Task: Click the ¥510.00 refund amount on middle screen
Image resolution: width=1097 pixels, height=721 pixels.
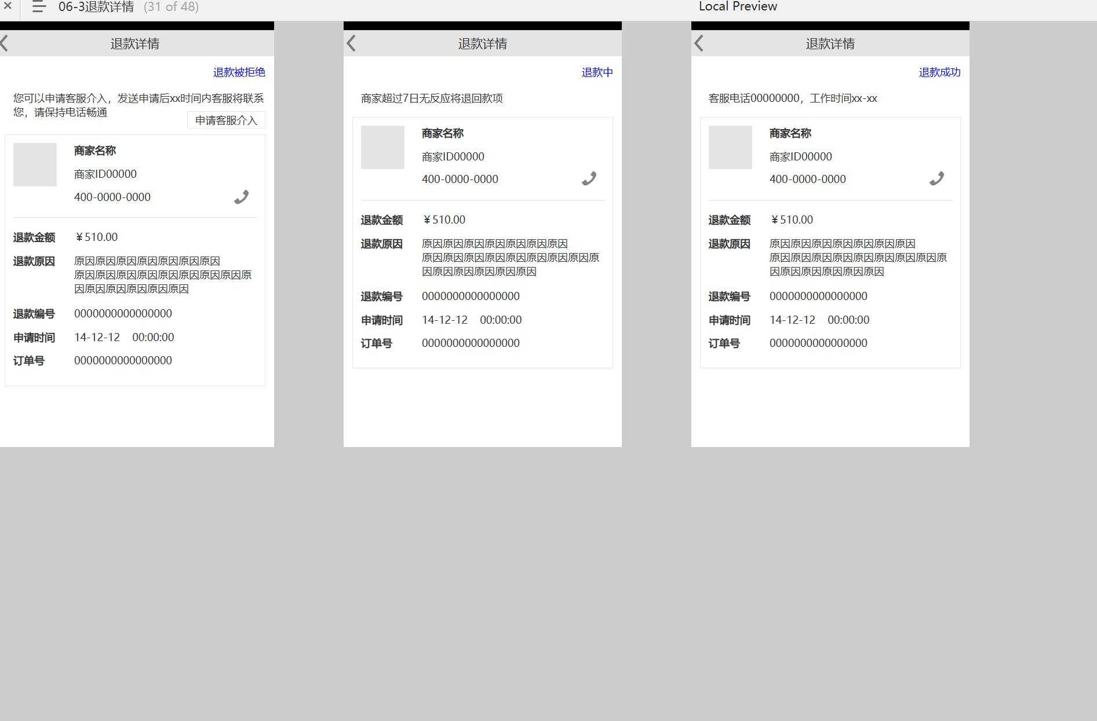Action: point(444,219)
